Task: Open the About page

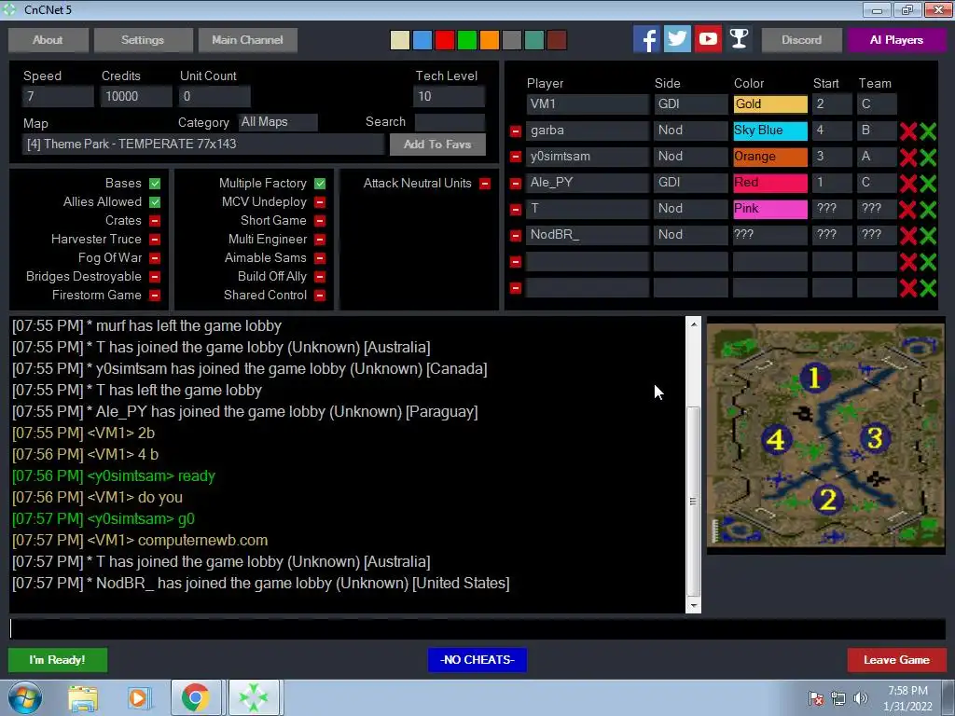Action: [x=48, y=40]
